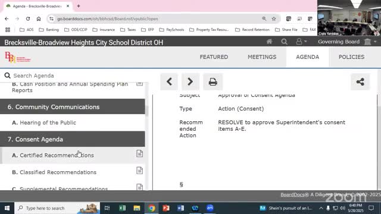
Task: Open document icon beside Certified Recommendations
Action: point(139,153)
